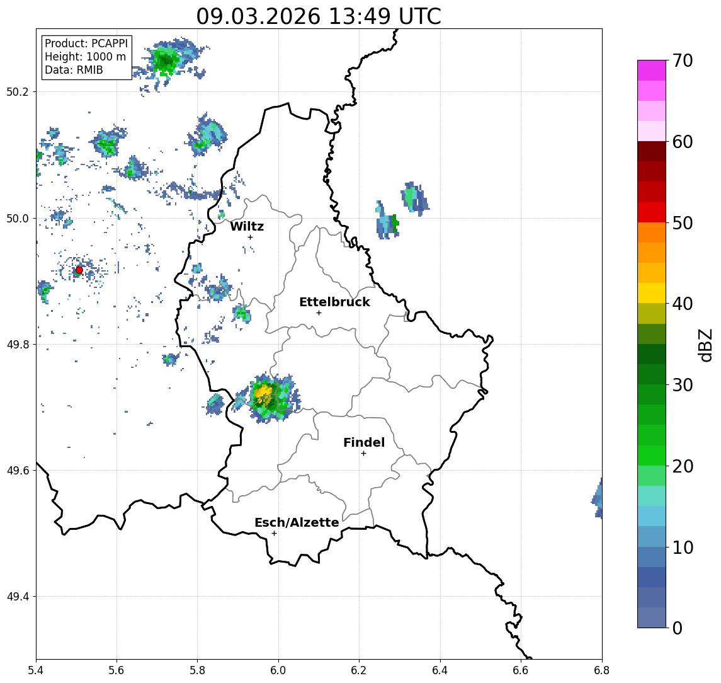Select the "Product: PCAPPI" legend line
Viewport: 721px width, 683px height.
(x=86, y=43)
